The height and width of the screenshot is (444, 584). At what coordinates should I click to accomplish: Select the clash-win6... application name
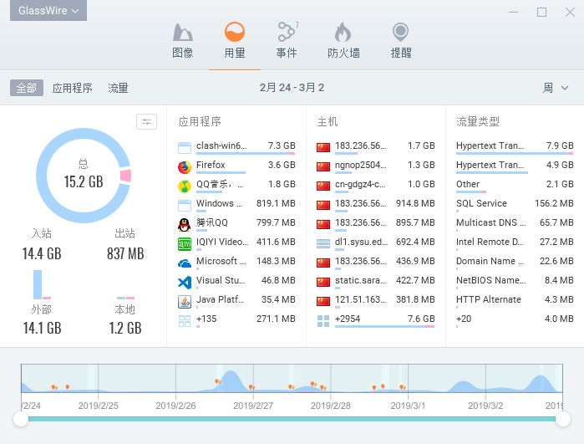(x=221, y=145)
